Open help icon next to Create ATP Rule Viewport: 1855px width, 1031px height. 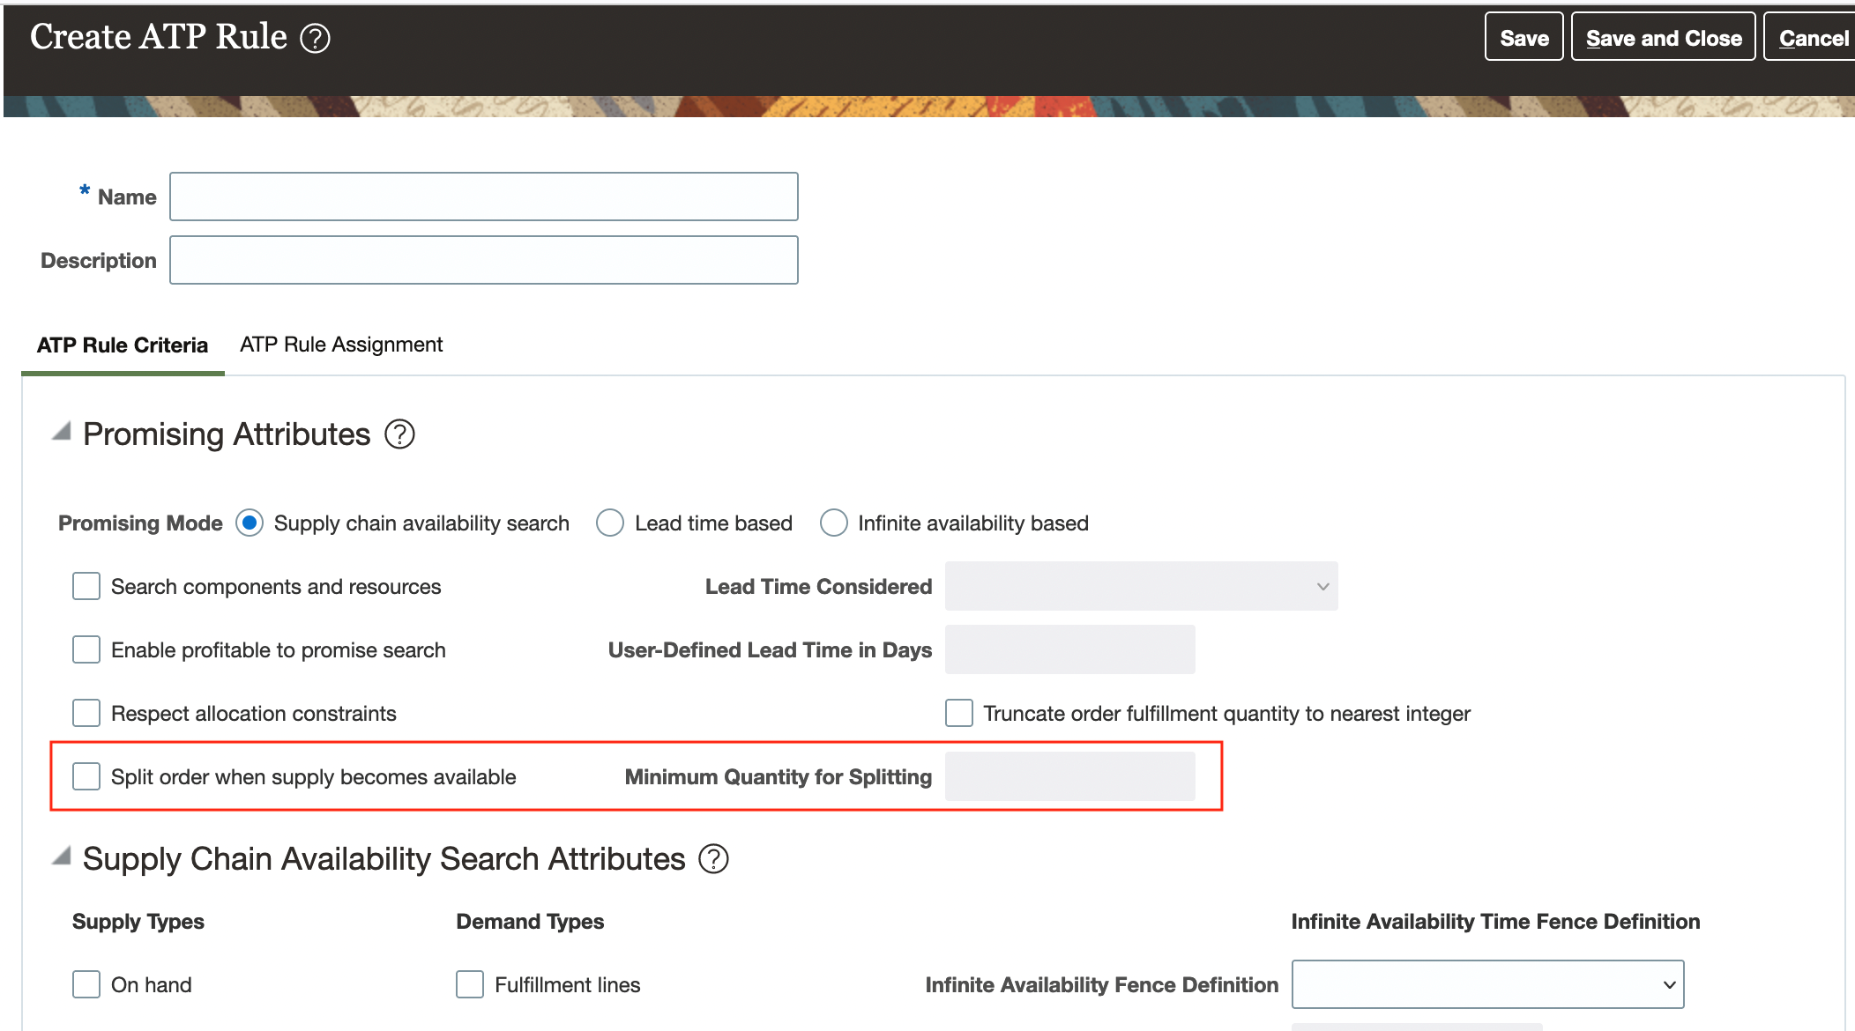pyautogui.click(x=315, y=38)
